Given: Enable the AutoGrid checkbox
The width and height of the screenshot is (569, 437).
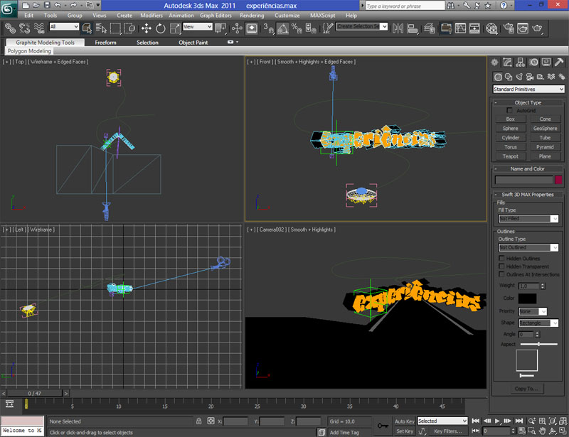Looking at the screenshot, I should 510,110.
